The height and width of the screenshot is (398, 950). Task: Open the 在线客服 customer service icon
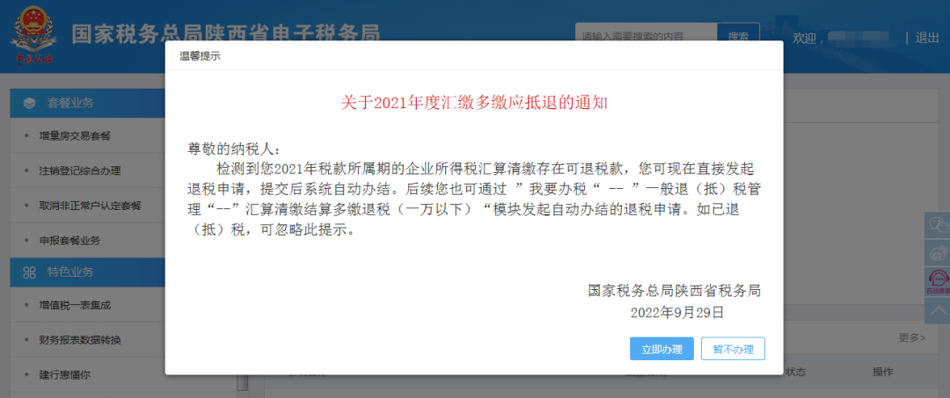[x=938, y=281]
